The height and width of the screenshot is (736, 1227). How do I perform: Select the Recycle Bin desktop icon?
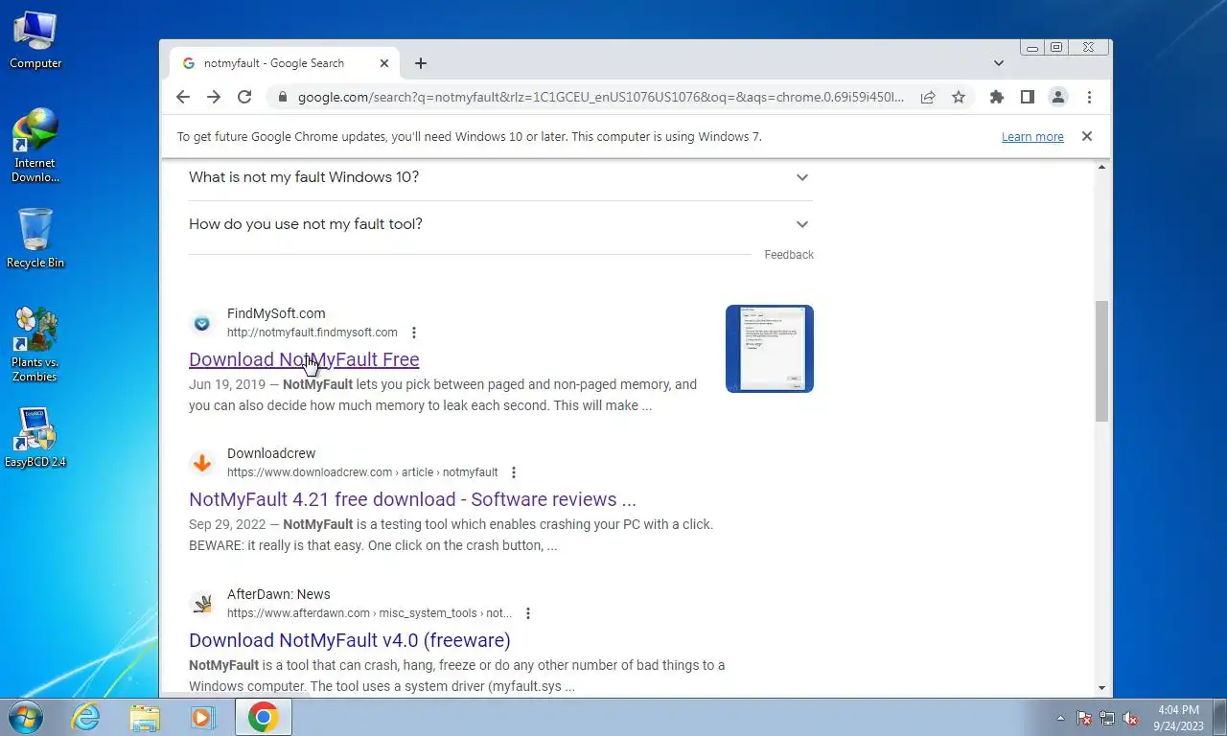coord(35,238)
